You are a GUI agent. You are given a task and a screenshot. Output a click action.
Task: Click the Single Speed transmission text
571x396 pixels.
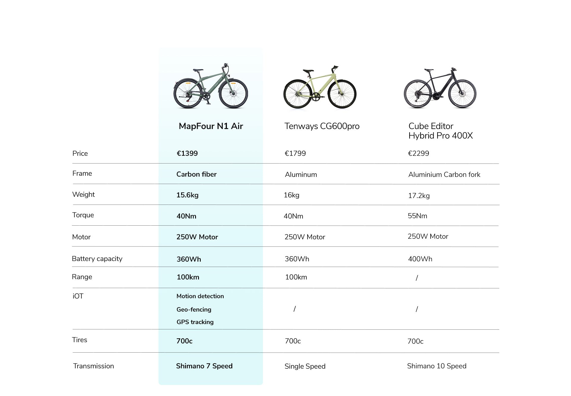click(305, 366)
